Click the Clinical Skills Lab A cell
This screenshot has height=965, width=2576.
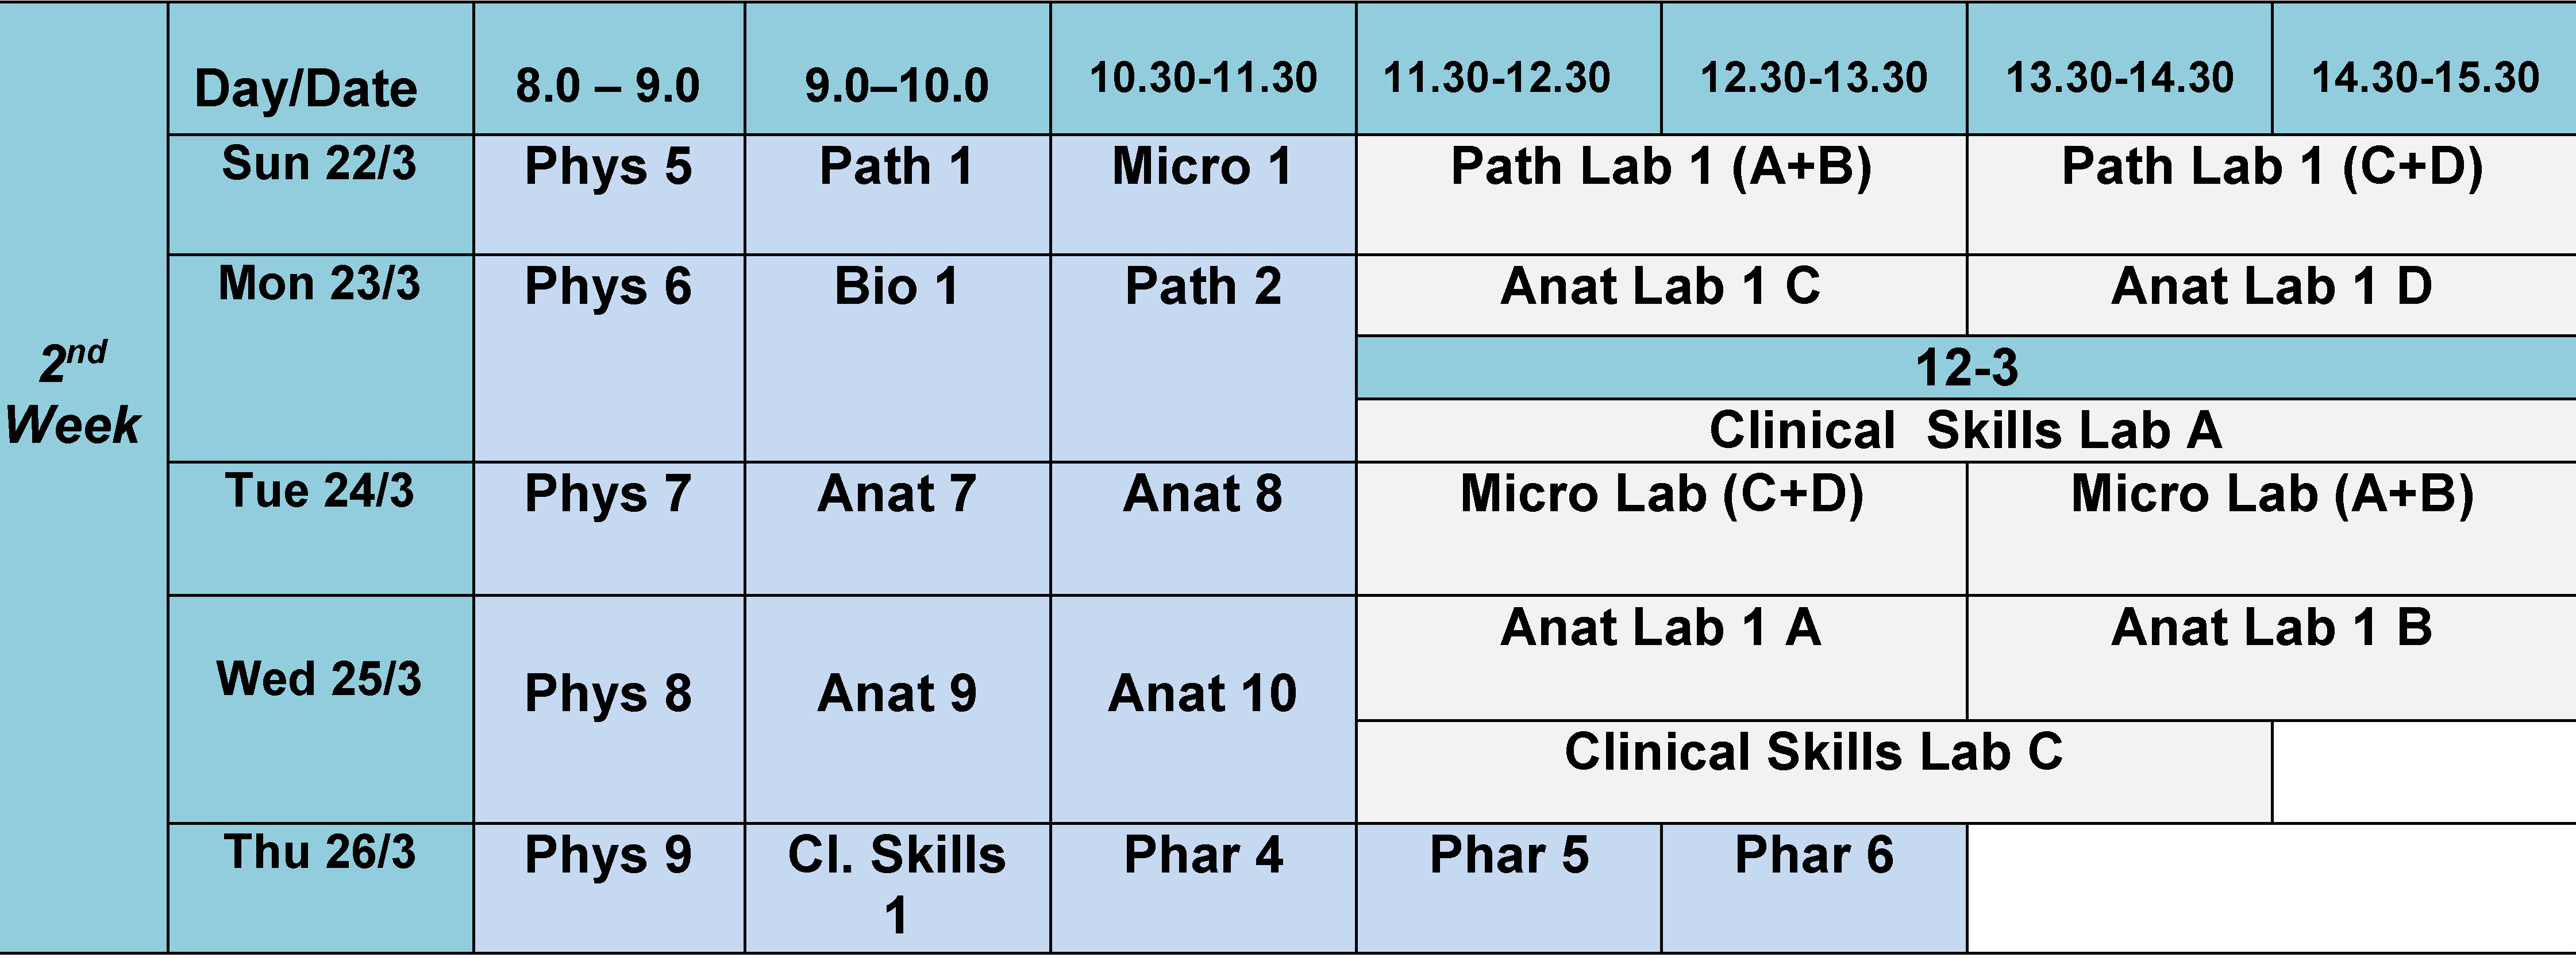point(1966,431)
